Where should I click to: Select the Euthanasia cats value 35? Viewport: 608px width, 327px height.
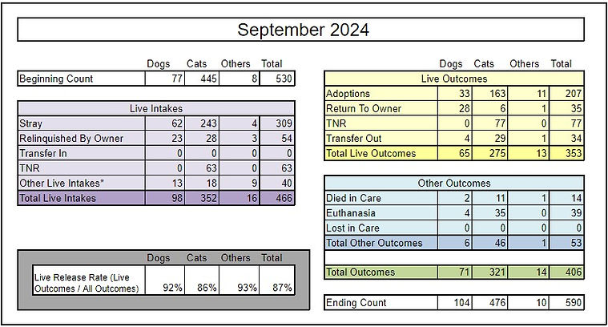[489, 213]
